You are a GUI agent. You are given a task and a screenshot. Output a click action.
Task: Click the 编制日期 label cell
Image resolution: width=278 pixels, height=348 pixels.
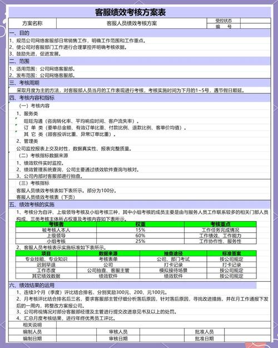32,339
